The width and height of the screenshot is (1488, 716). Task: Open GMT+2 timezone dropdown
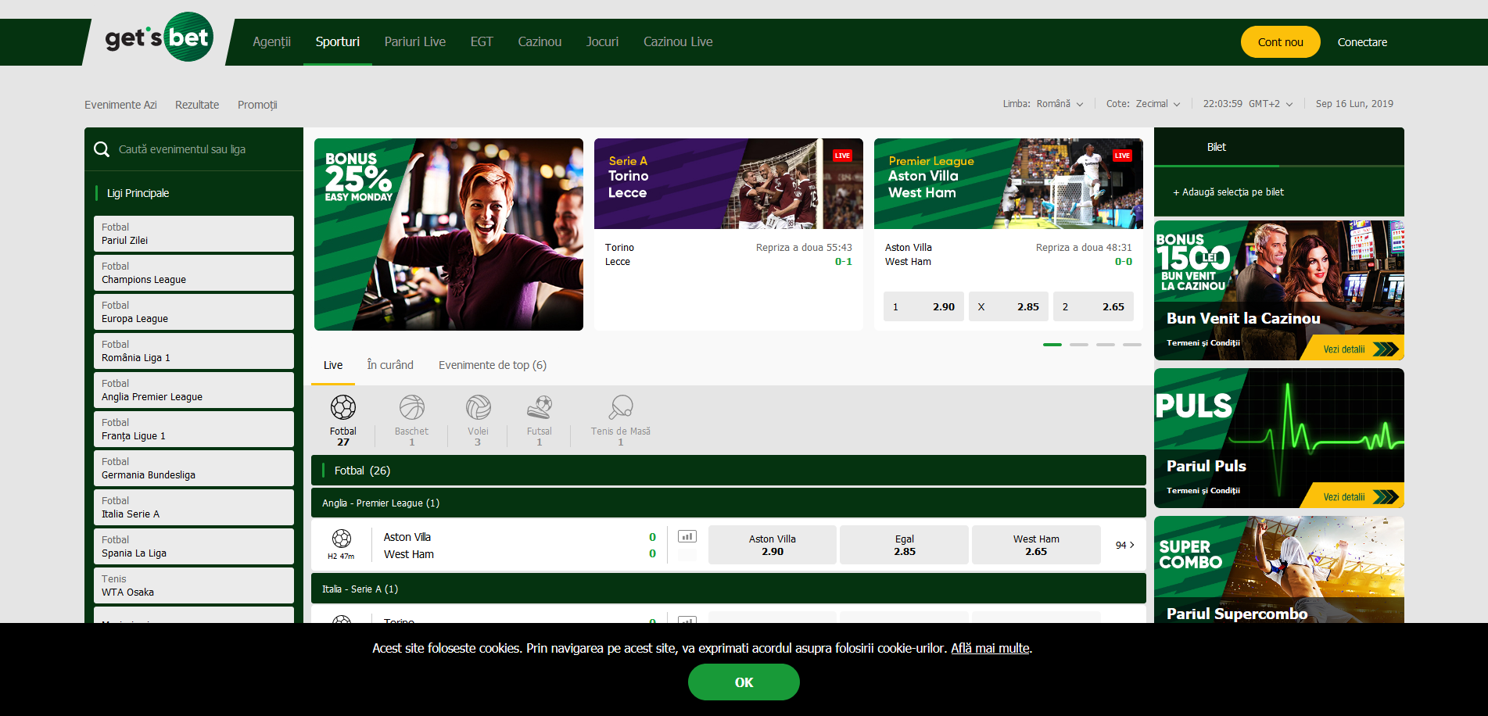[1271, 104]
